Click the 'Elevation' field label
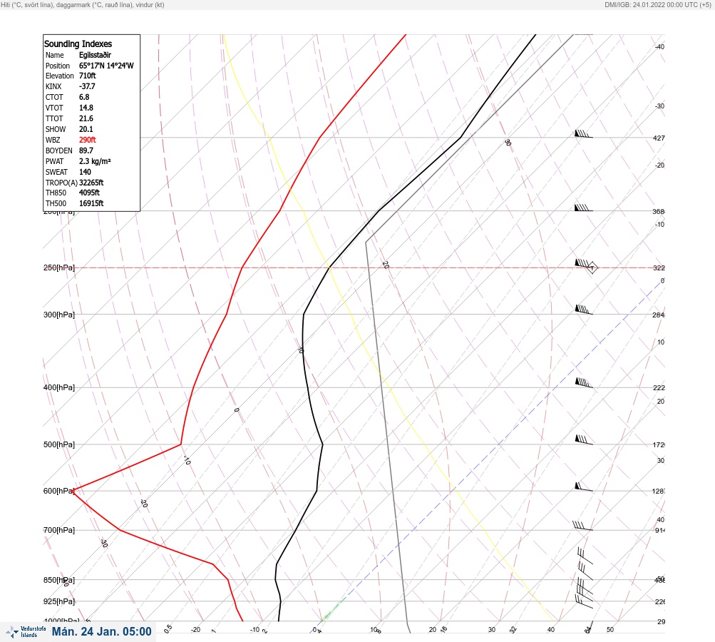Image resolution: width=715 pixels, height=642 pixels. [59, 76]
